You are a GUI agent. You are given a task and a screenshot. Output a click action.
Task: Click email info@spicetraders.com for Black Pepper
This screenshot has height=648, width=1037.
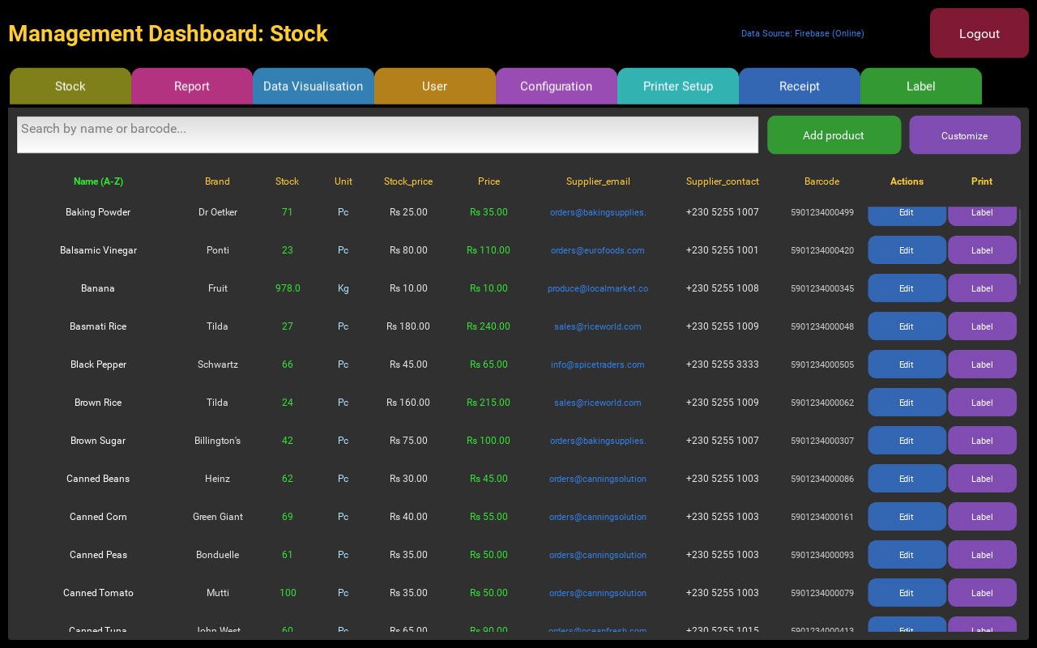click(x=598, y=364)
